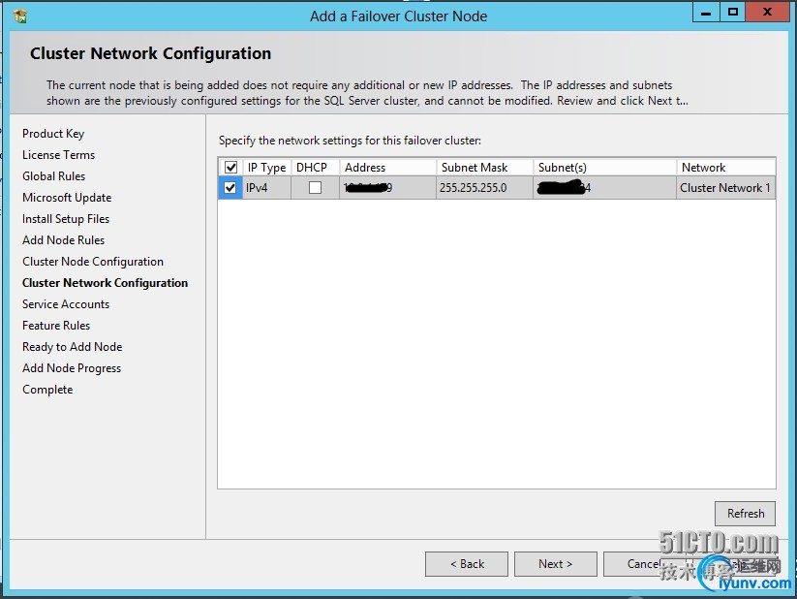This screenshot has width=797, height=599.
Task: Click the Address column header
Action: coord(387,168)
